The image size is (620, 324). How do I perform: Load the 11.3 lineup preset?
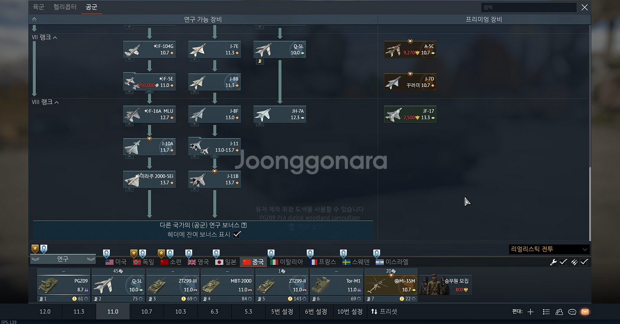pos(79,311)
